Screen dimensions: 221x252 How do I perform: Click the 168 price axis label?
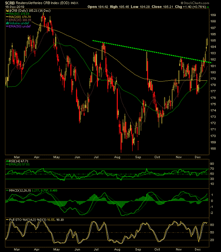(x=213, y=149)
